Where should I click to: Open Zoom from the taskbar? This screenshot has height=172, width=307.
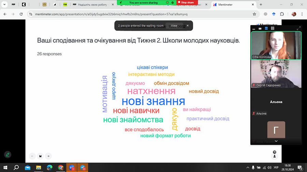[72, 168]
